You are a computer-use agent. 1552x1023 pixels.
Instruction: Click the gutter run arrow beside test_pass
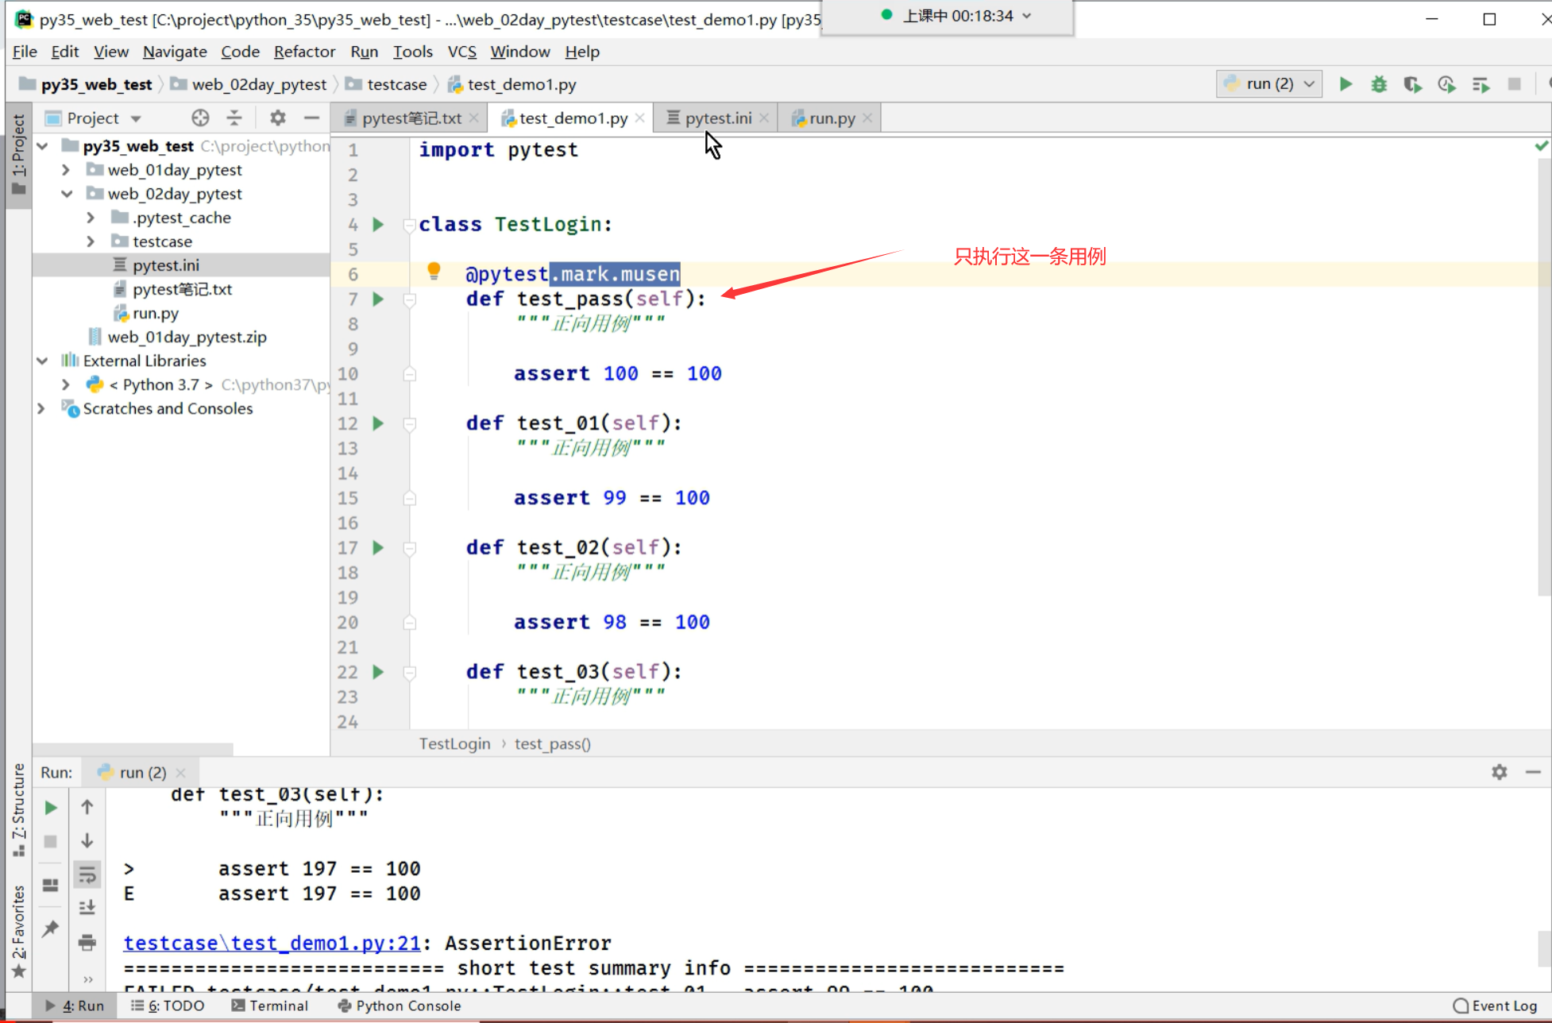[379, 299]
